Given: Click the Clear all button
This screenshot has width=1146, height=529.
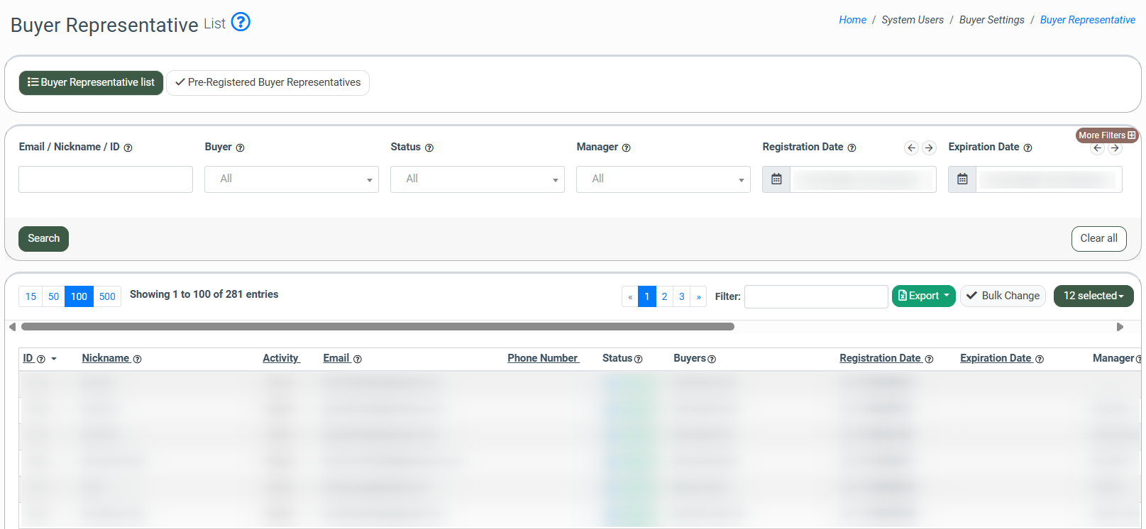Looking at the screenshot, I should 1098,238.
